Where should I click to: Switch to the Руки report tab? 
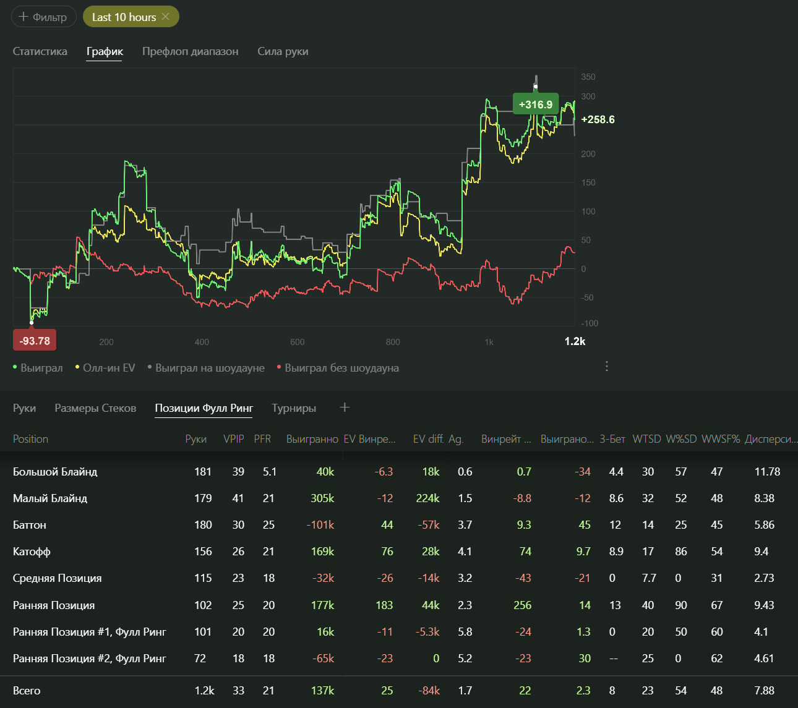24,408
